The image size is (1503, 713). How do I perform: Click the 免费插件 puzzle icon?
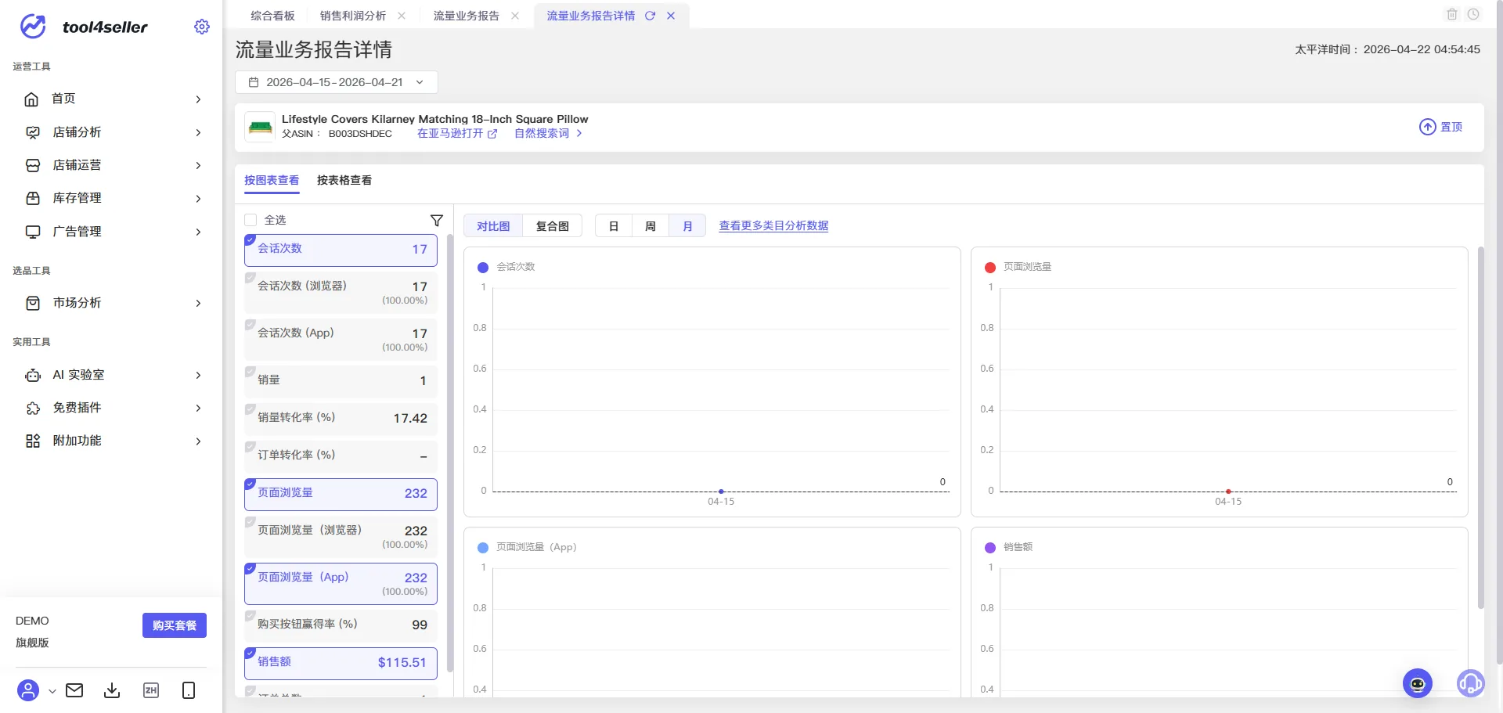point(33,408)
